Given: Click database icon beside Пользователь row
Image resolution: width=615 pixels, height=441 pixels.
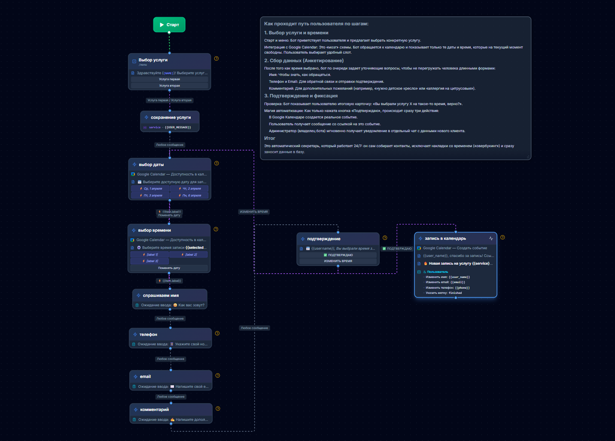Looking at the screenshot, I should click(419, 272).
